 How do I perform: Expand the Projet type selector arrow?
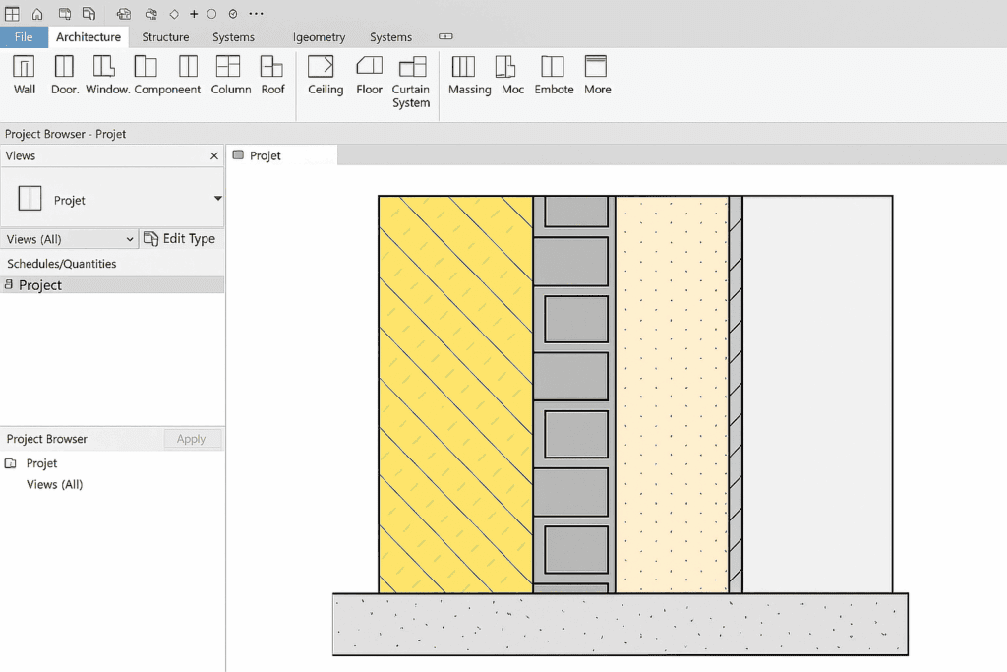tap(217, 199)
